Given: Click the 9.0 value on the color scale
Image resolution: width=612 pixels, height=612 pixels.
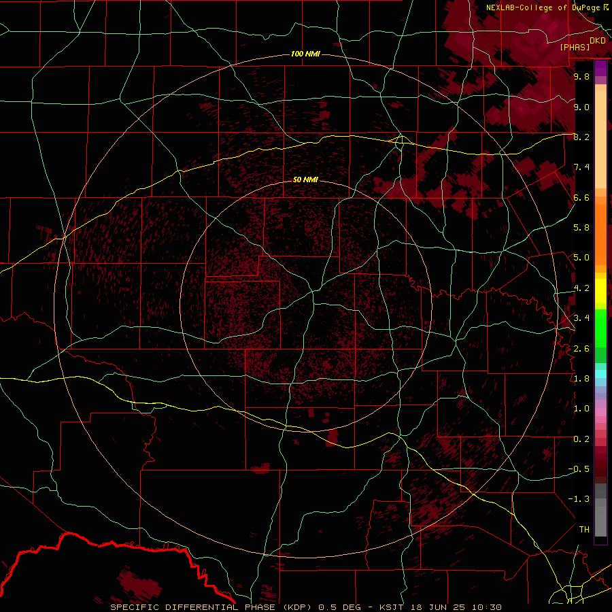Looking at the screenshot, I should click(581, 107).
